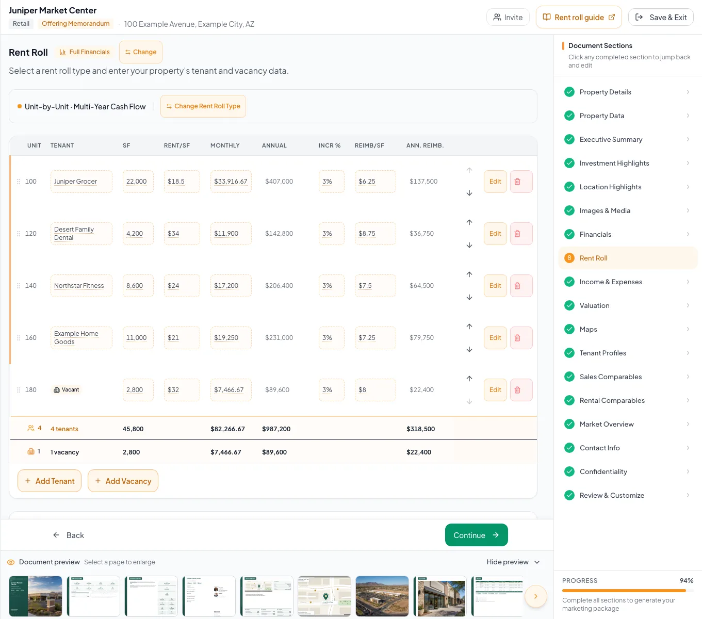The height and width of the screenshot is (619, 702).
Task: Edit the Vacant unit 180 row
Action: point(495,390)
